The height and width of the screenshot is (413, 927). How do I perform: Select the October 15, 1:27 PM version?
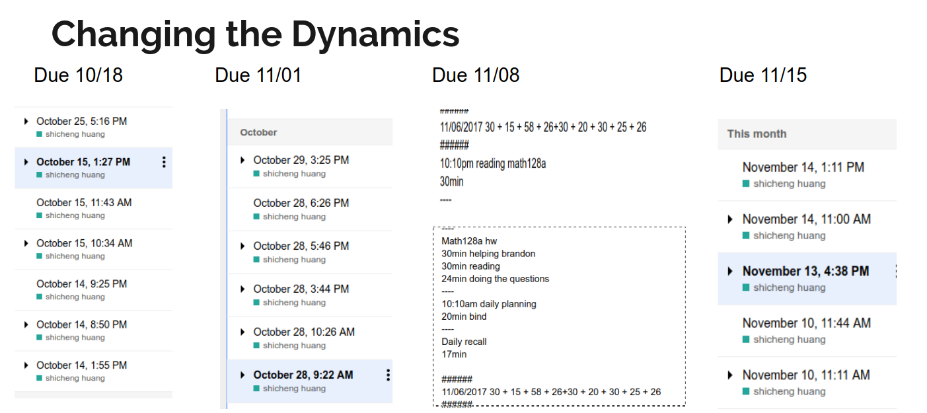[x=93, y=168]
